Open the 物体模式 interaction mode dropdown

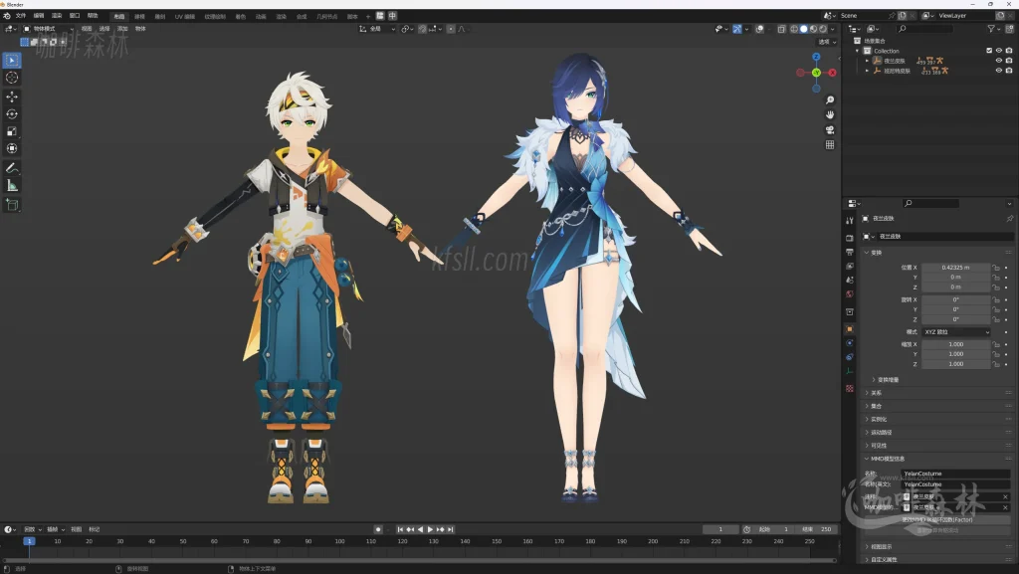[x=47, y=29]
